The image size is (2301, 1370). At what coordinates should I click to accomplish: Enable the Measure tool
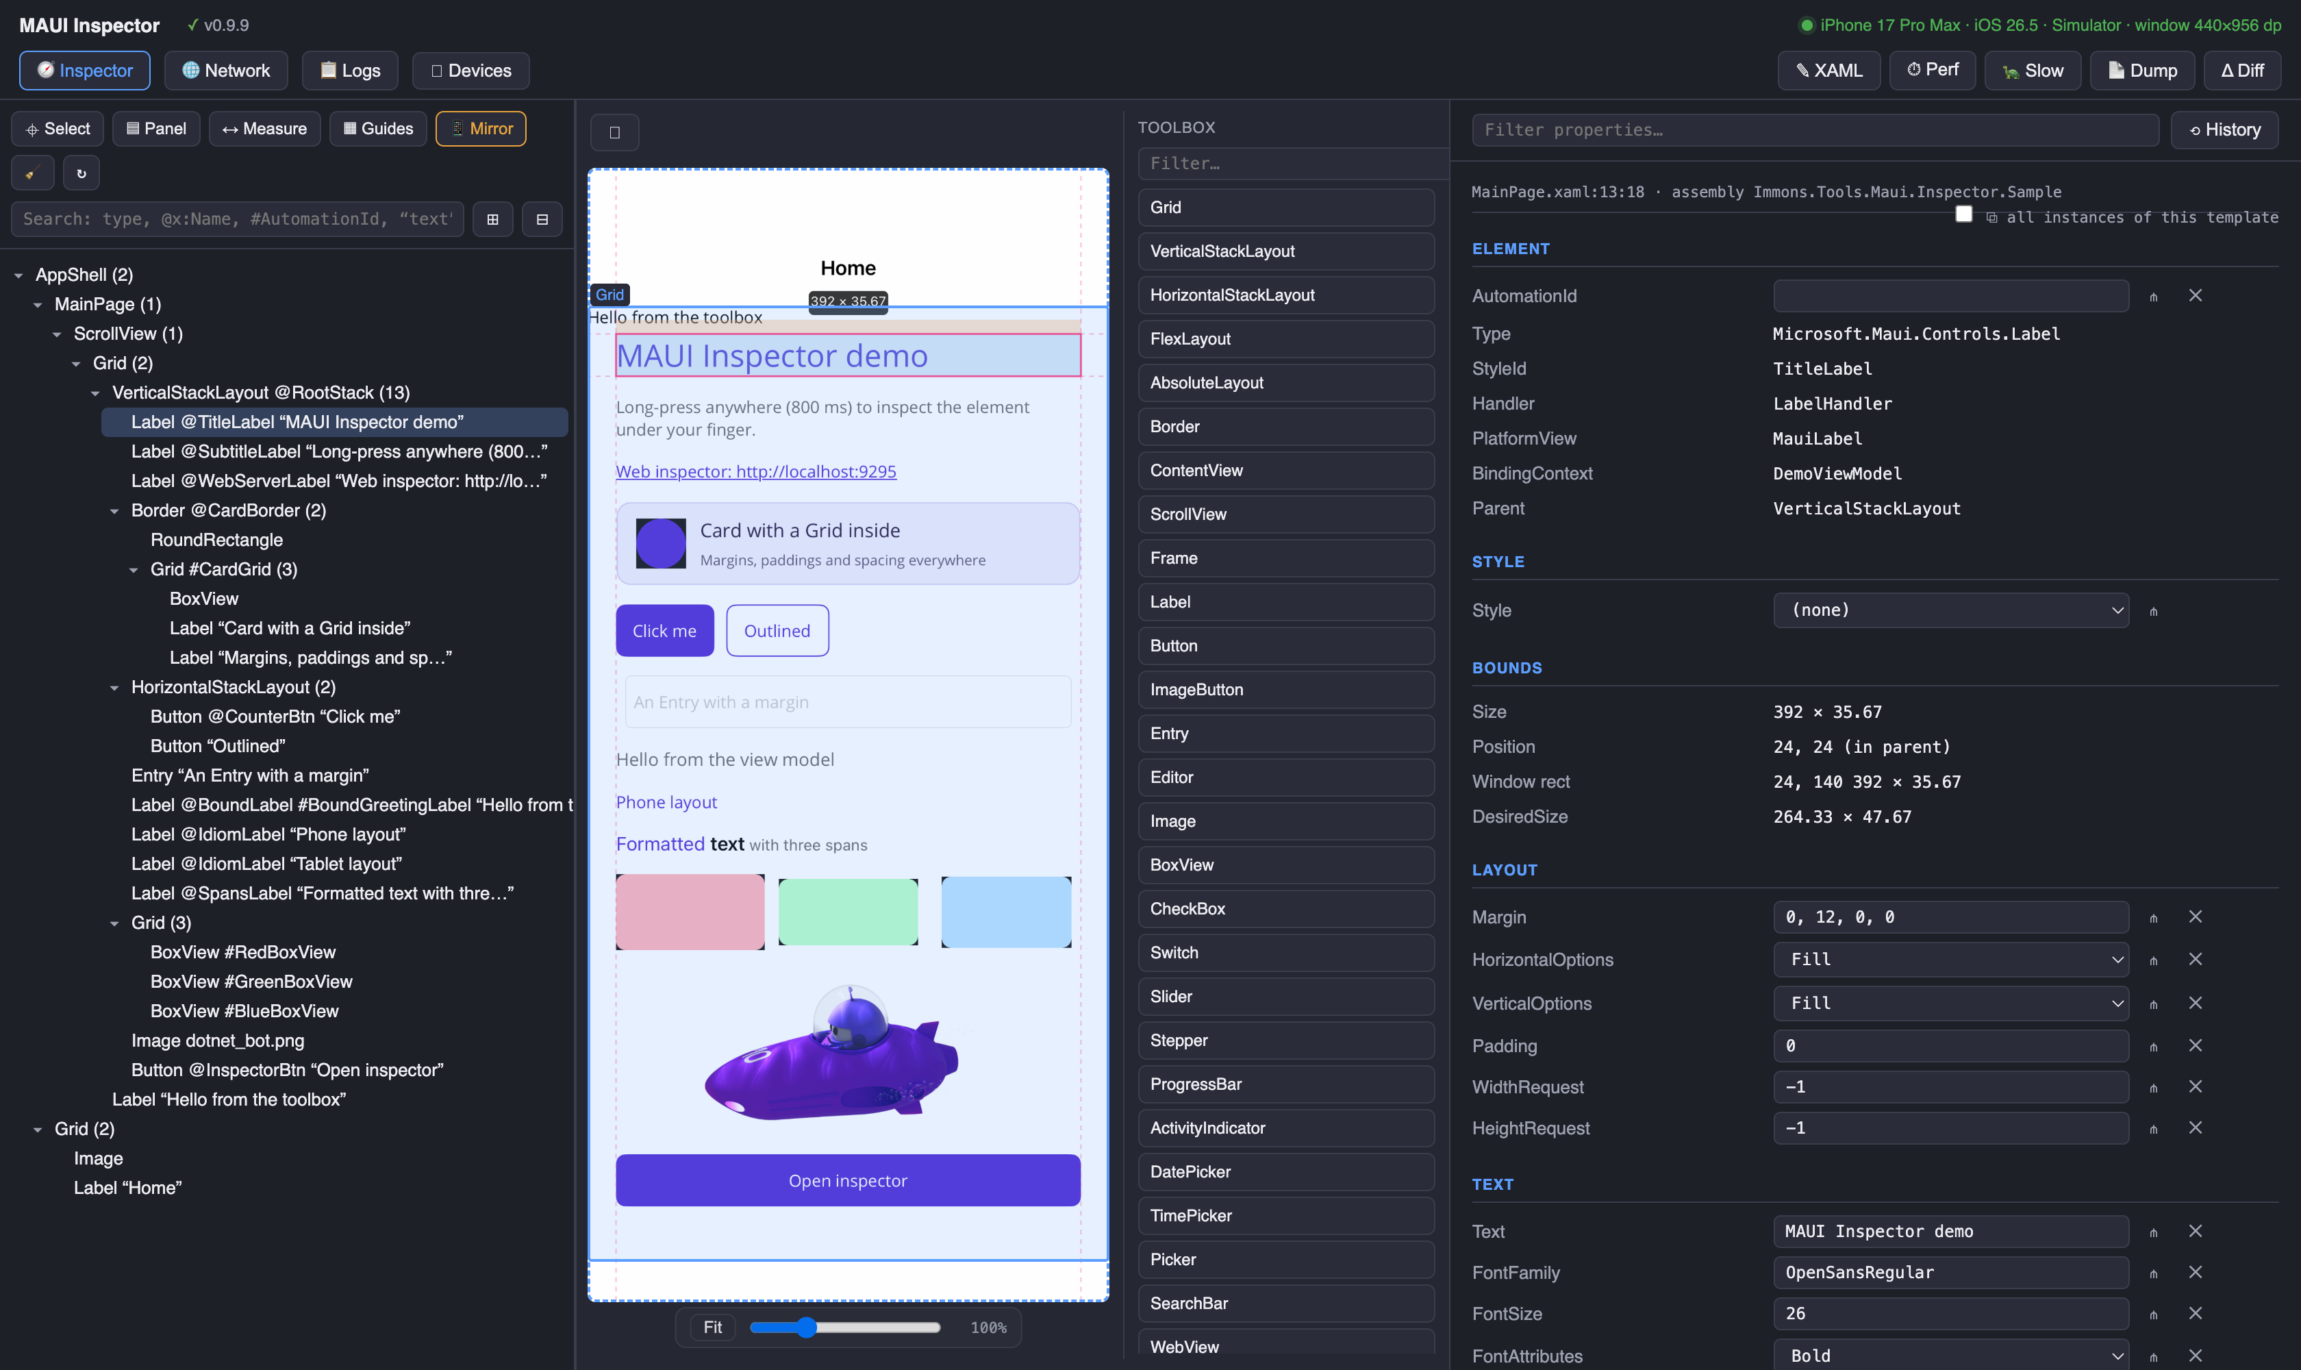click(265, 128)
